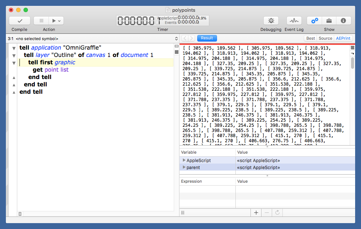Viewport: 361px width, 229px height.
Task: Select the Result tab
Action: [x=207, y=38]
